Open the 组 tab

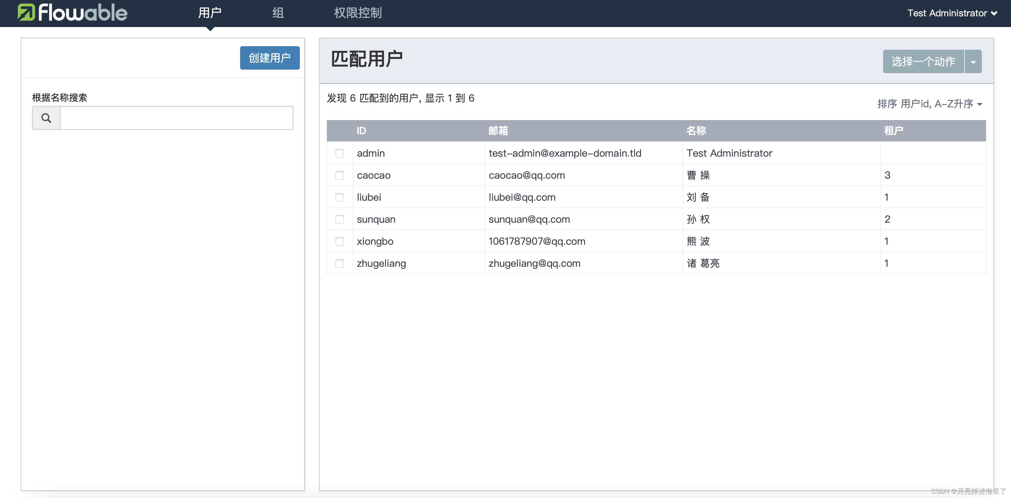(x=278, y=13)
